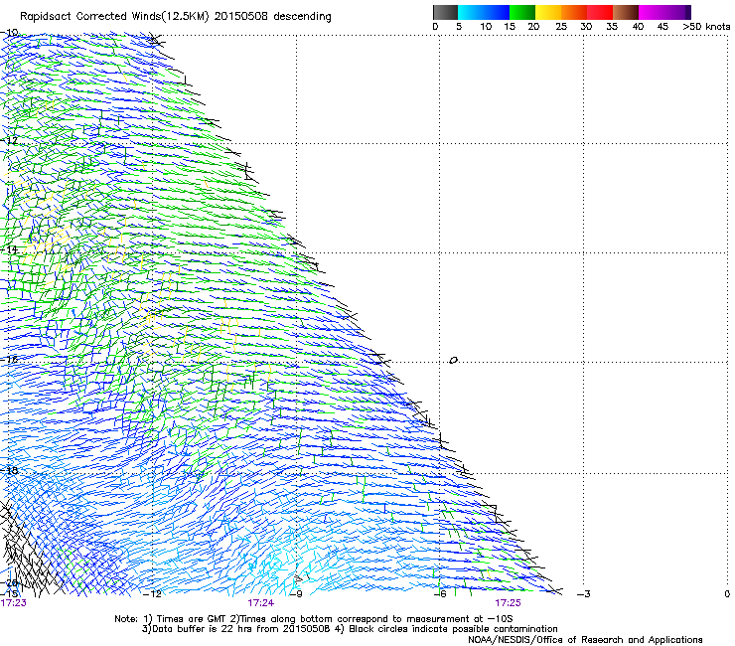Click the '10' color scale label
735x646 pixels.
point(486,27)
